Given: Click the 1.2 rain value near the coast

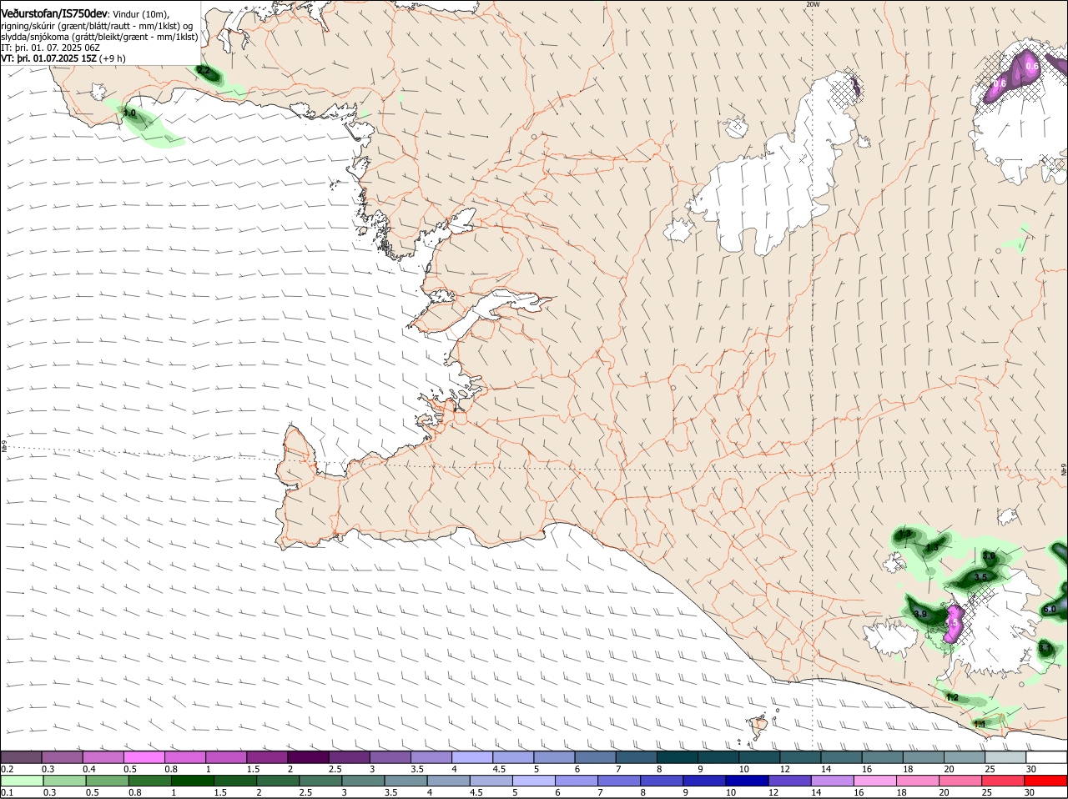Looking at the screenshot, I should 952,697.
